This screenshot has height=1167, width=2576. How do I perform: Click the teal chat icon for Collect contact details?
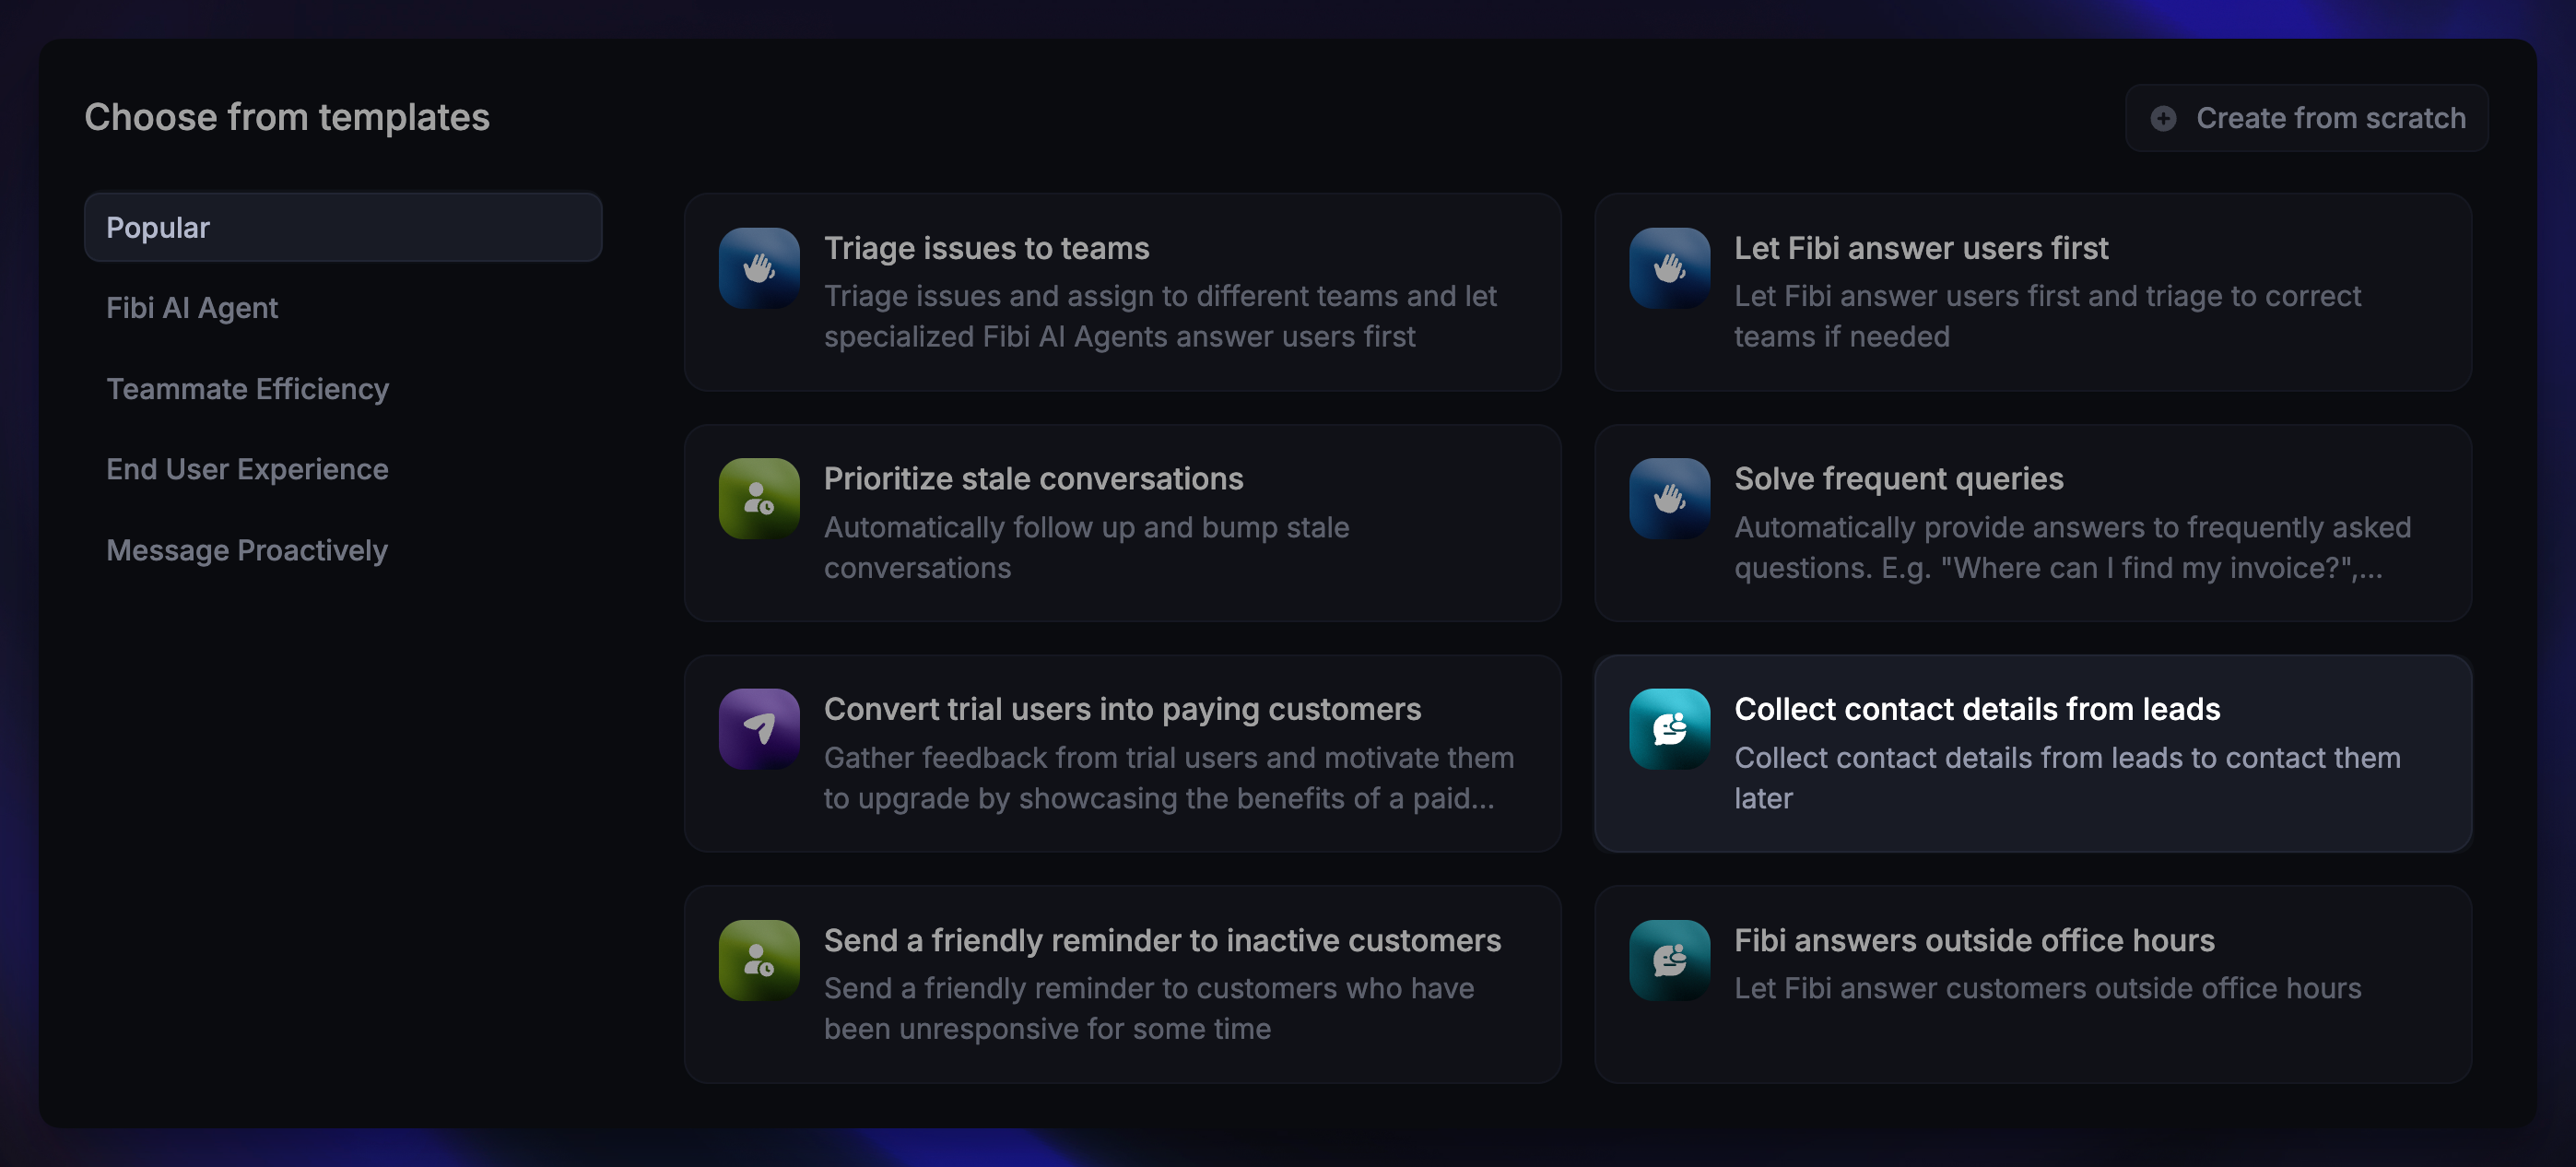[x=1669, y=729]
